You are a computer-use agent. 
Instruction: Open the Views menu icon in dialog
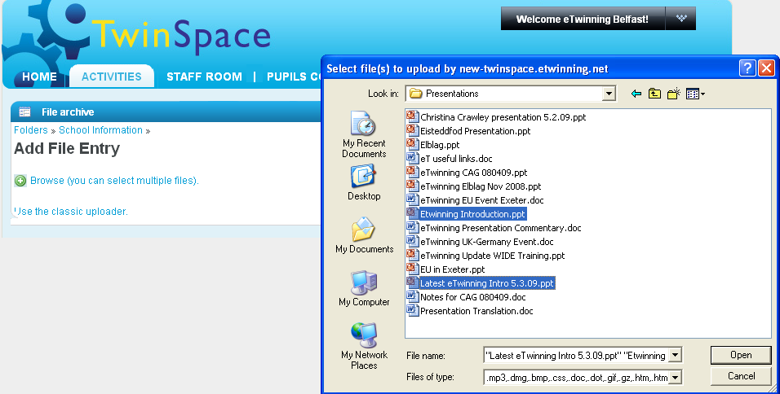pos(695,94)
